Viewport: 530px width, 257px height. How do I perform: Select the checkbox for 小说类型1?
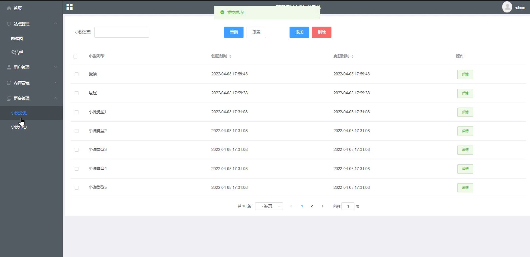77,112
